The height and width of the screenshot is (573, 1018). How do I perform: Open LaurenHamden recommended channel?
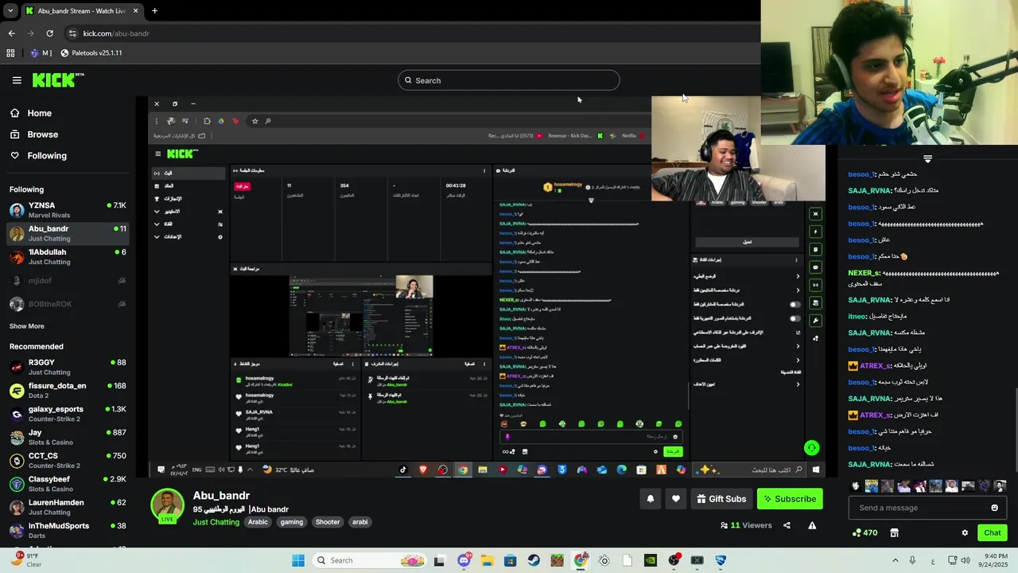(x=68, y=507)
